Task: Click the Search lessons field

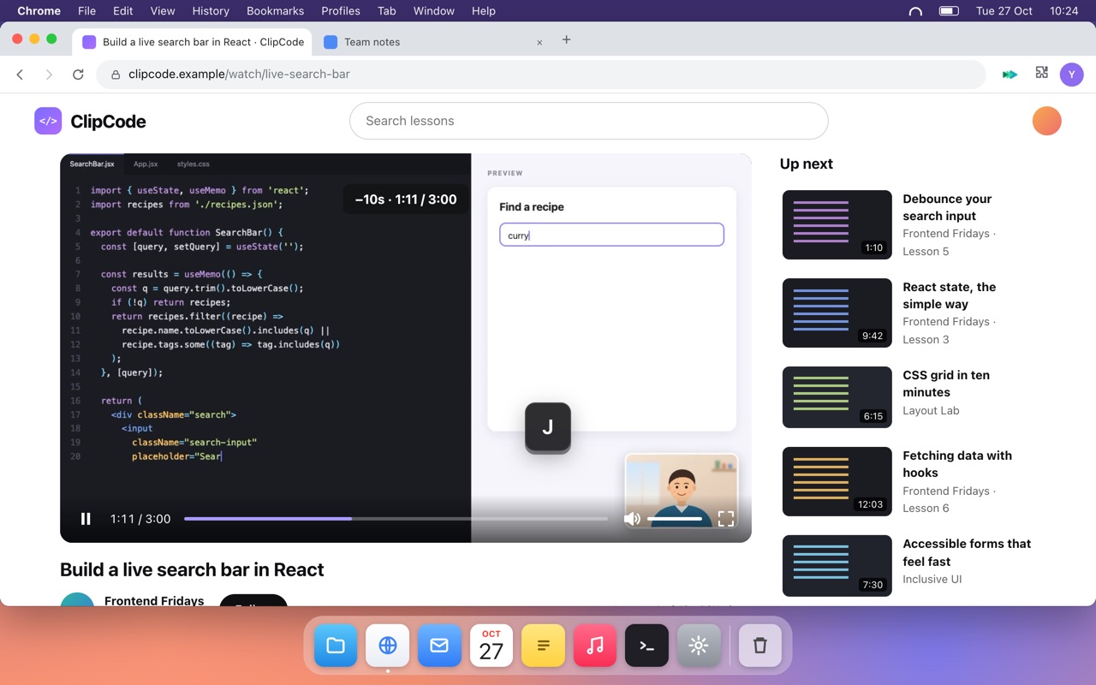Action: [589, 121]
